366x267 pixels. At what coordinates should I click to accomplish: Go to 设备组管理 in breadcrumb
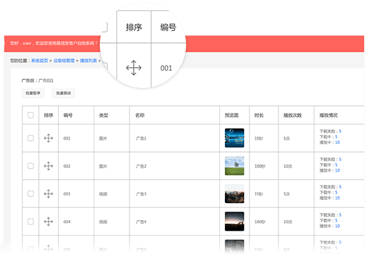coord(64,60)
